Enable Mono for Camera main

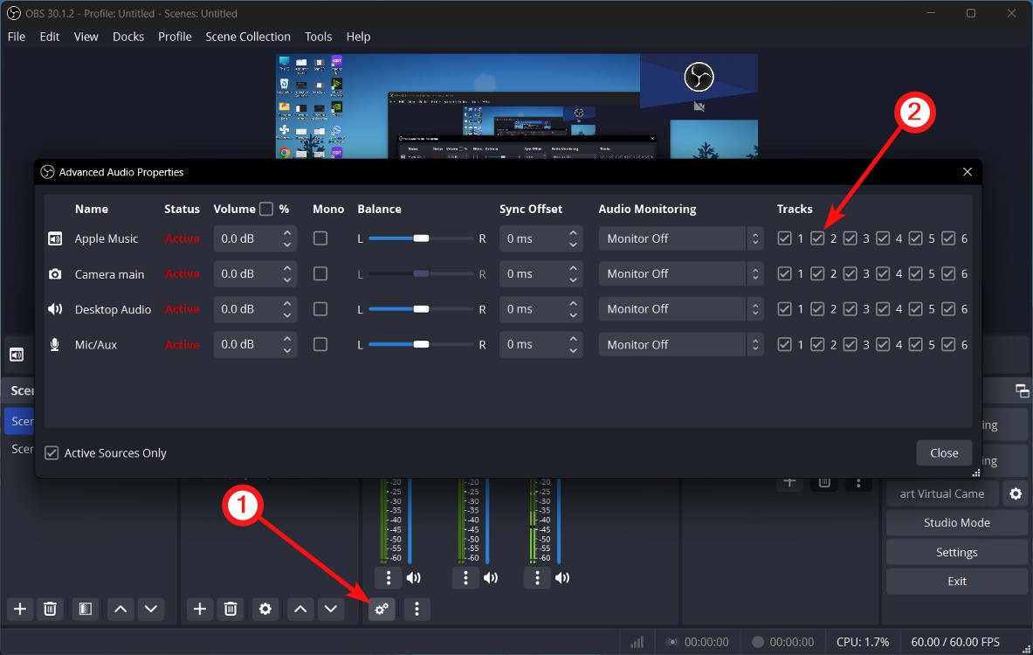(320, 273)
